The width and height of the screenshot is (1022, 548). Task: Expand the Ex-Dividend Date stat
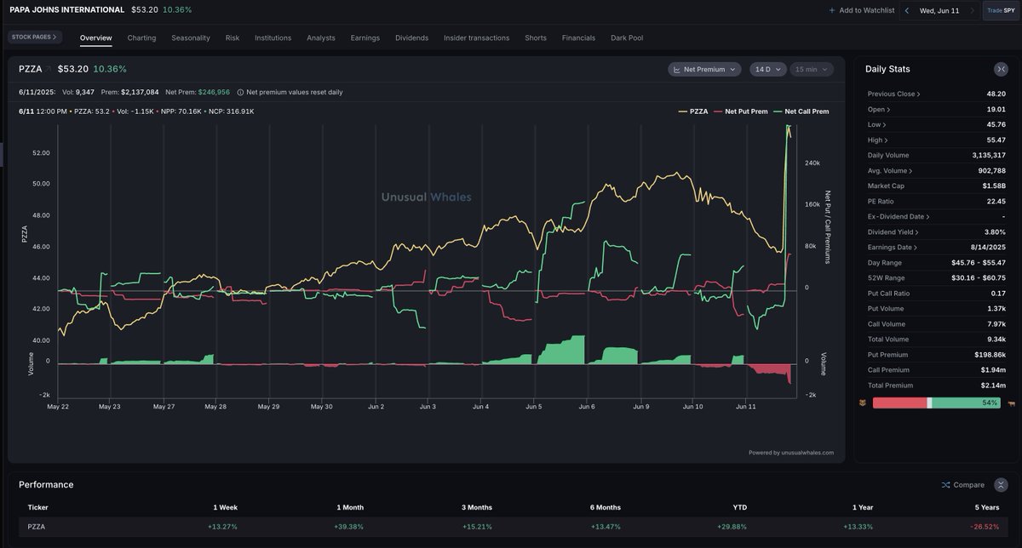898,216
